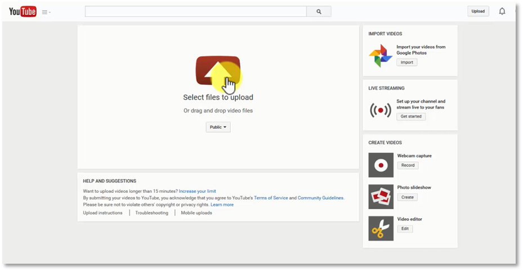Open the Public privacy dropdown
This screenshot has height=271, width=523.
point(218,127)
